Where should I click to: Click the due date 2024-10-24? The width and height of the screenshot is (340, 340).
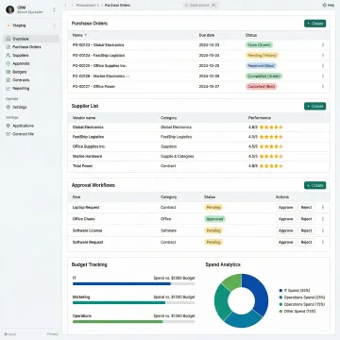coord(209,56)
